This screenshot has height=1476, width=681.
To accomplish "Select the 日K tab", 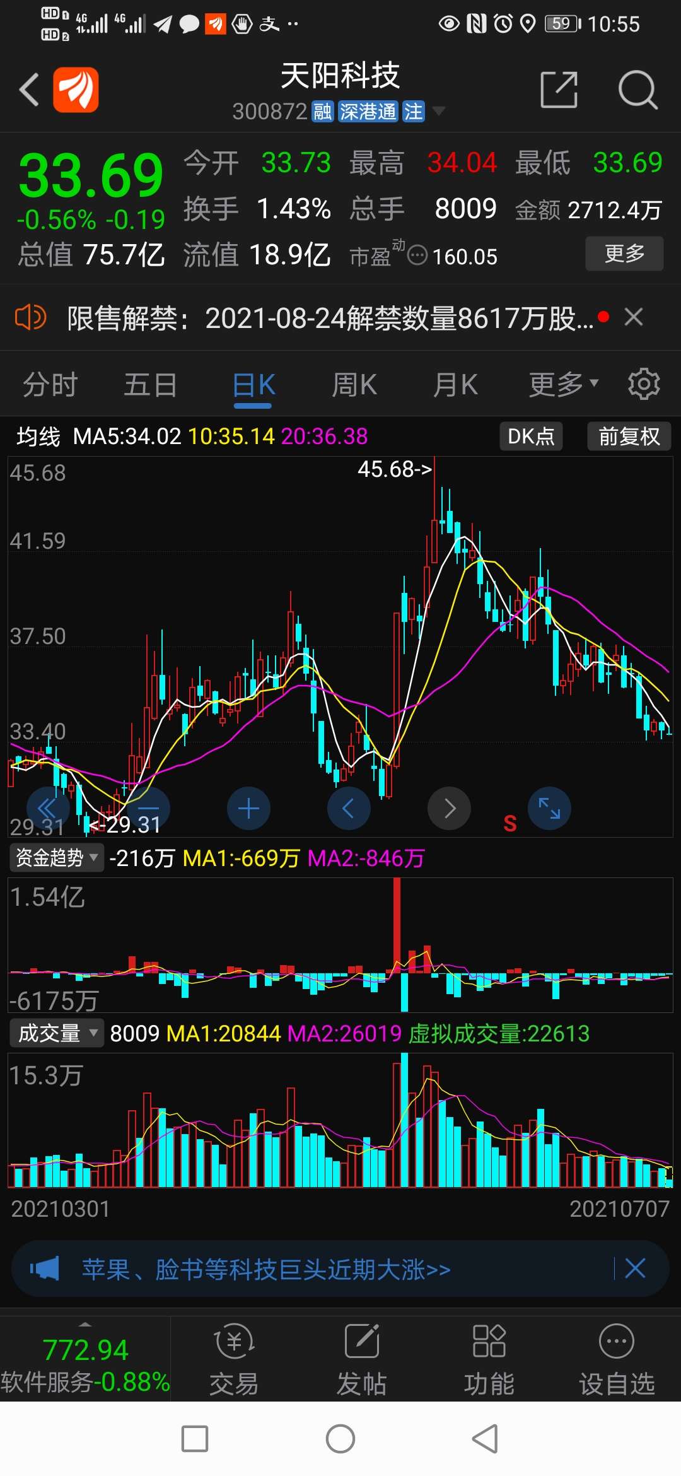I will click(253, 385).
